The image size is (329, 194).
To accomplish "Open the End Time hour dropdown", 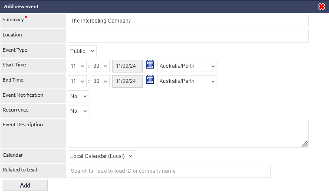I will coord(77,81).
